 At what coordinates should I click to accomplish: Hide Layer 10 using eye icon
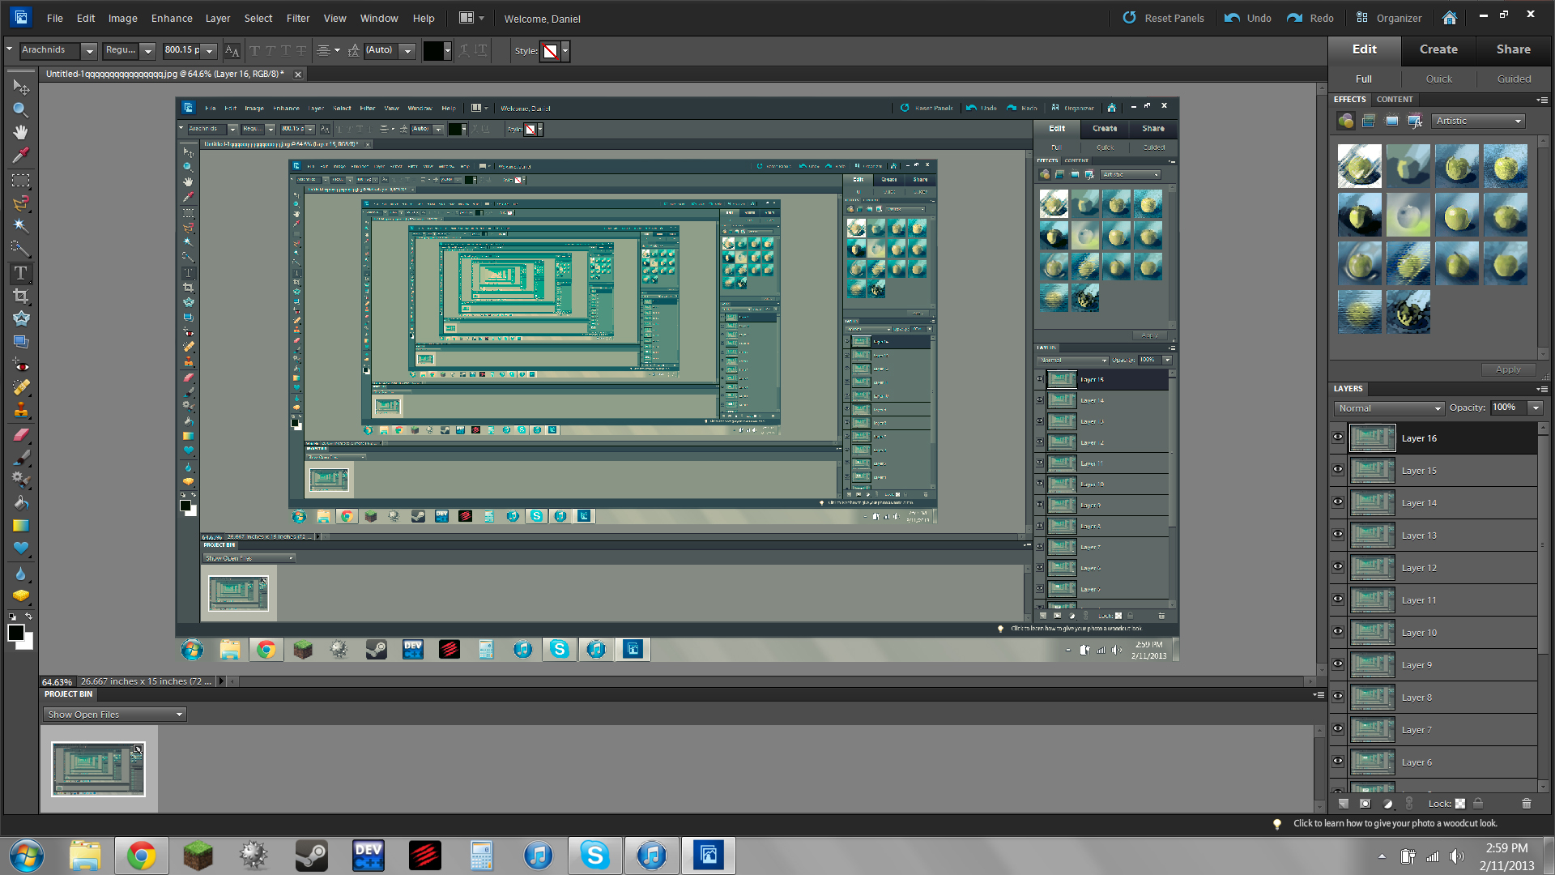1338,631
